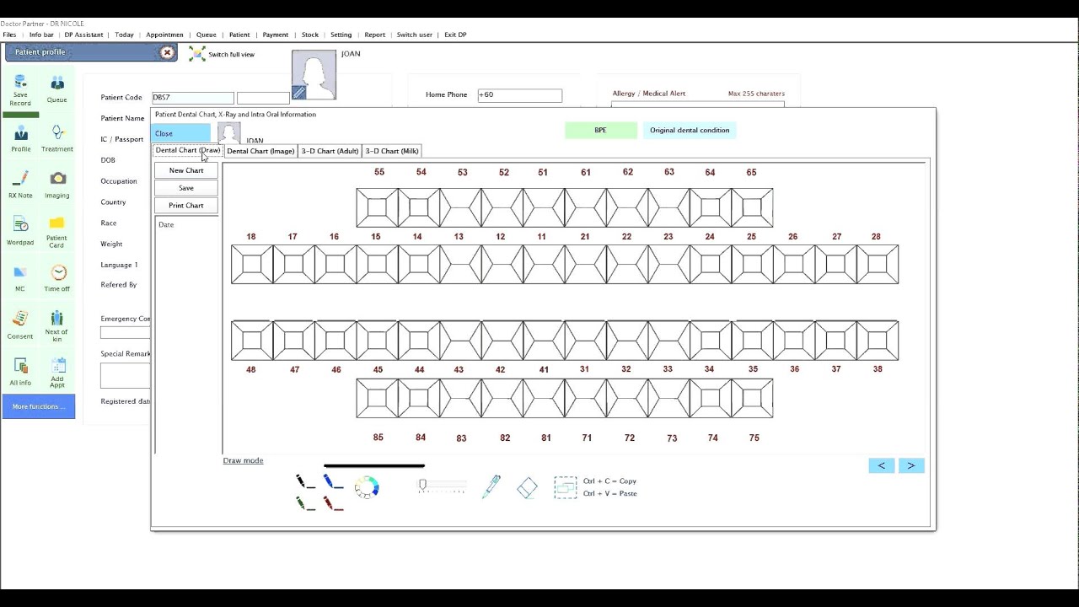Open the color wheel picker
The image size is (1079, 607).
367,487
